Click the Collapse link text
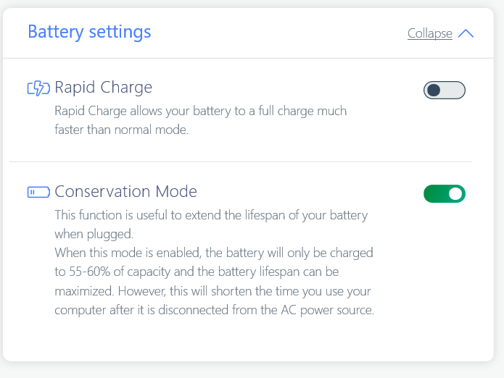The width and height of the screenshot is (504, 378). click(429, 34)
